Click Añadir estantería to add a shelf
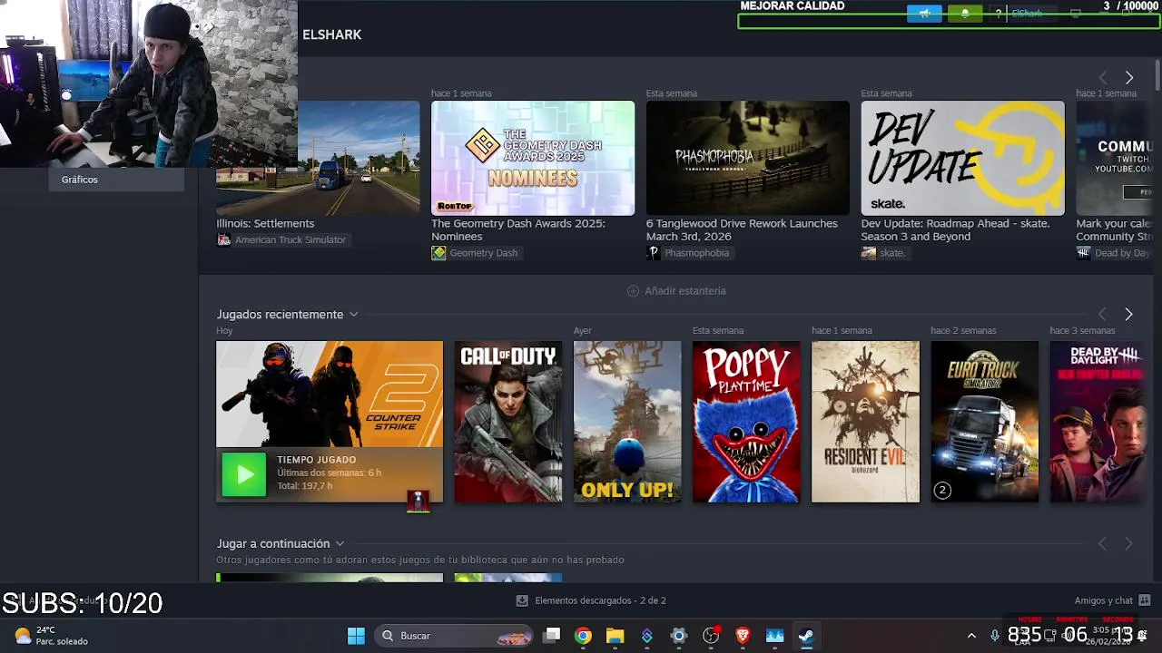The image size is (1162, 653). (676, 291)
